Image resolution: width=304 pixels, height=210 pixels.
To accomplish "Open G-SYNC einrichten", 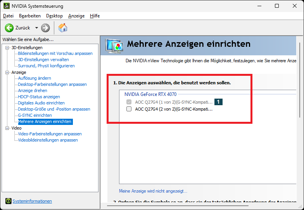I will coord(35,115).
